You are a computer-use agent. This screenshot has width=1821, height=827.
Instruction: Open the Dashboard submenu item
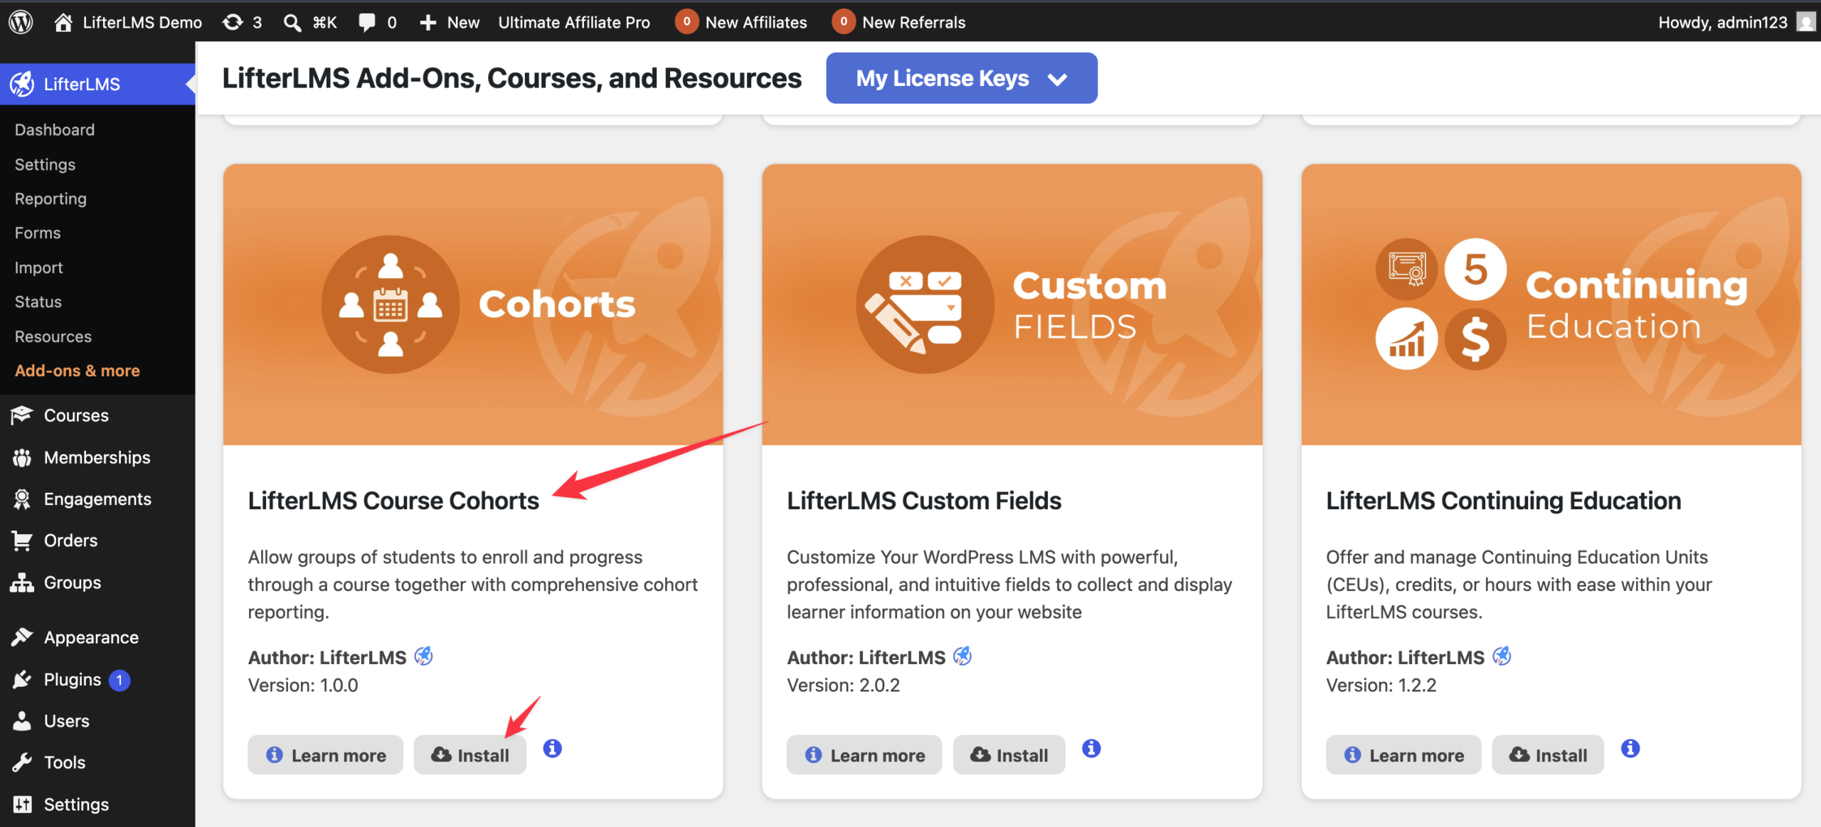55,129
